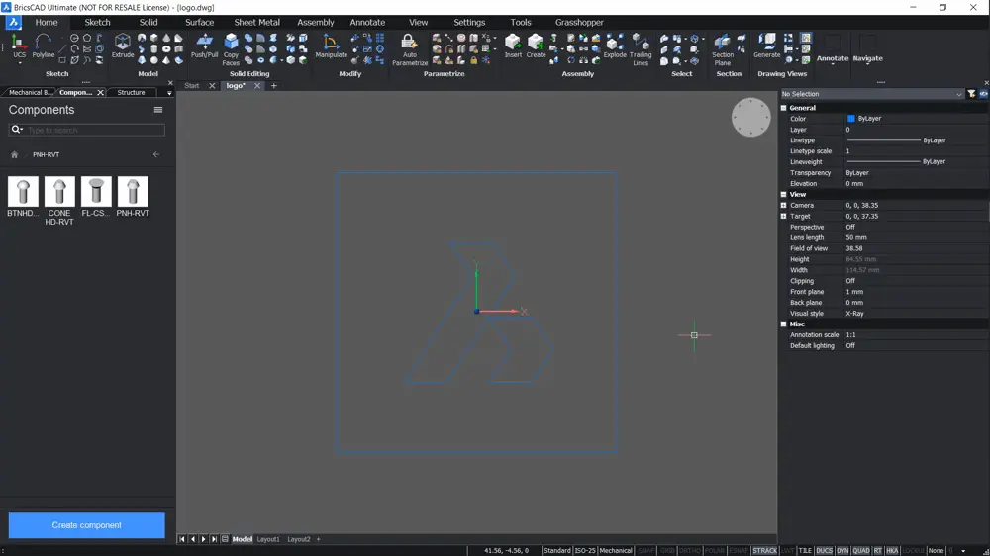Switch to the Grasshopper ribbon tab
Image resolution: width=990 pixels, height=556 pixels.
tap(579, 22)
